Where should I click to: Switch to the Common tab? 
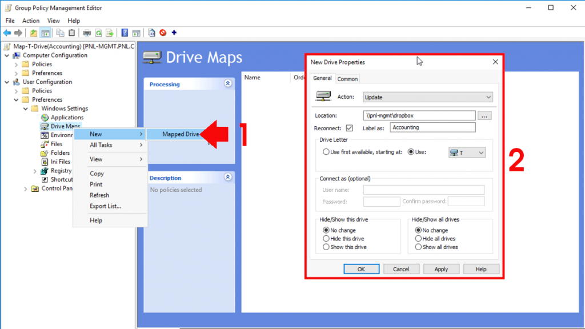point(347,79)
